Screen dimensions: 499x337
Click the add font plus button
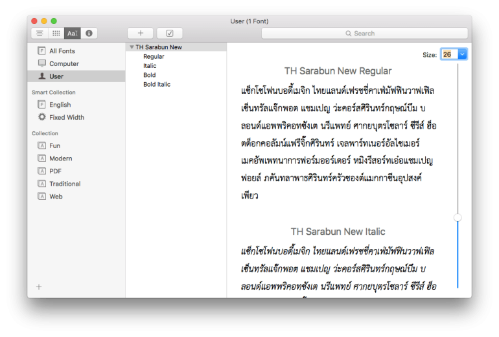point(140,33)
